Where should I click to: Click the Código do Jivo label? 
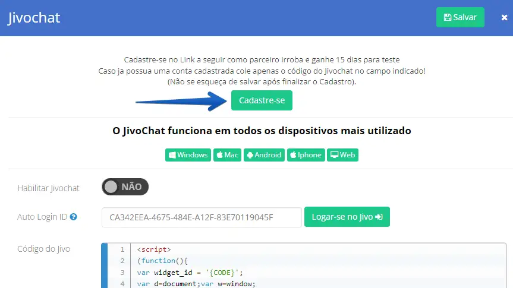coord(43,249)
